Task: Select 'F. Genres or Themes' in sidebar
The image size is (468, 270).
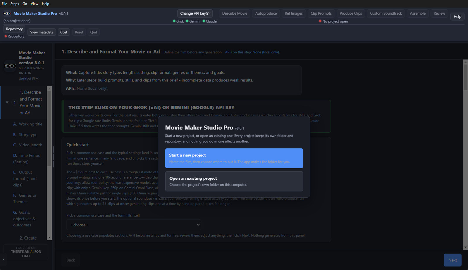Action: point(25,198)
